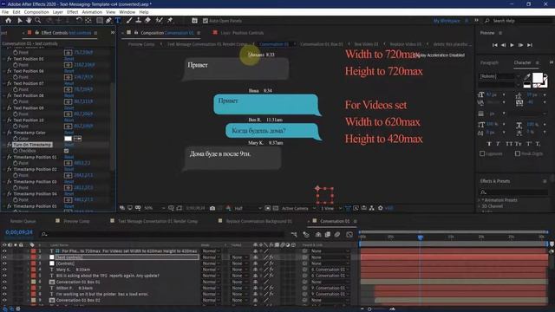Screen dimensions: 555x312
Task: Activate the Zoom magnifier tool
Action: [x=37, y=21]
